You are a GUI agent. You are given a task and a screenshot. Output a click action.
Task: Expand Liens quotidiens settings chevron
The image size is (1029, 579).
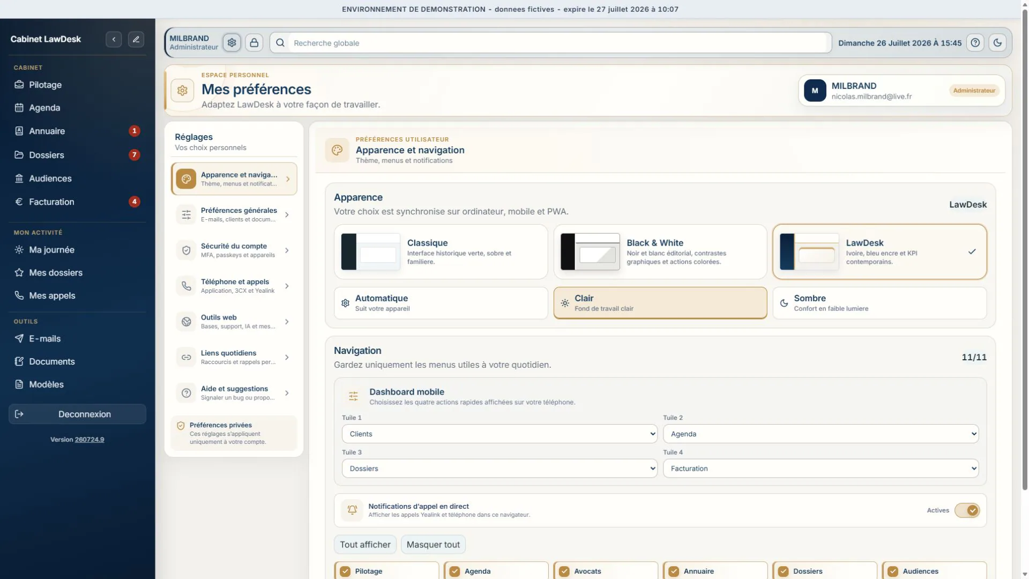[287, 358]
